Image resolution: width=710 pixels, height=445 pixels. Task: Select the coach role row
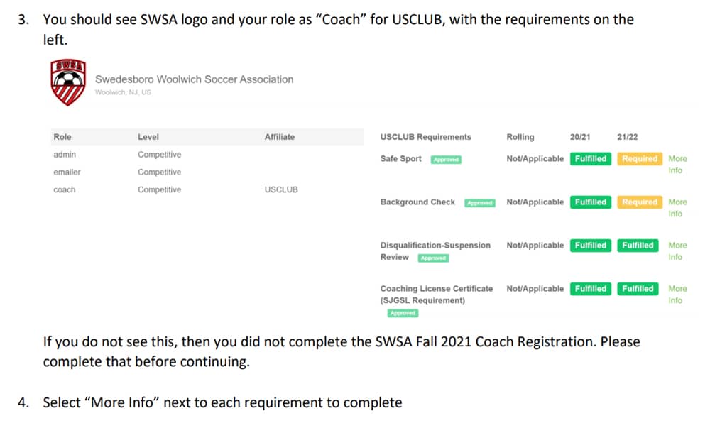(207, 189)
